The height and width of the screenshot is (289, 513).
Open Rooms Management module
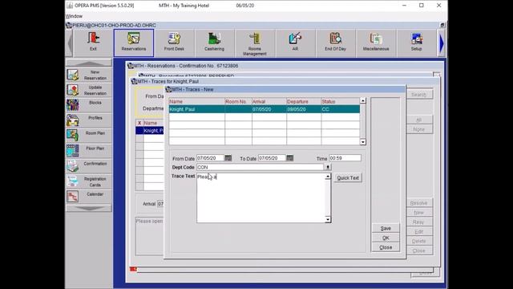[x=255, y=43]
